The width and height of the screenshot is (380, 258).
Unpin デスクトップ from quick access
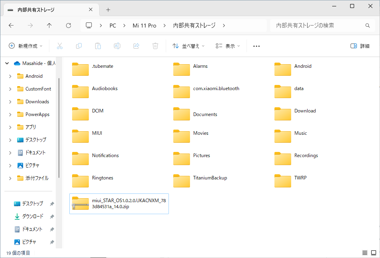point(52,204)
